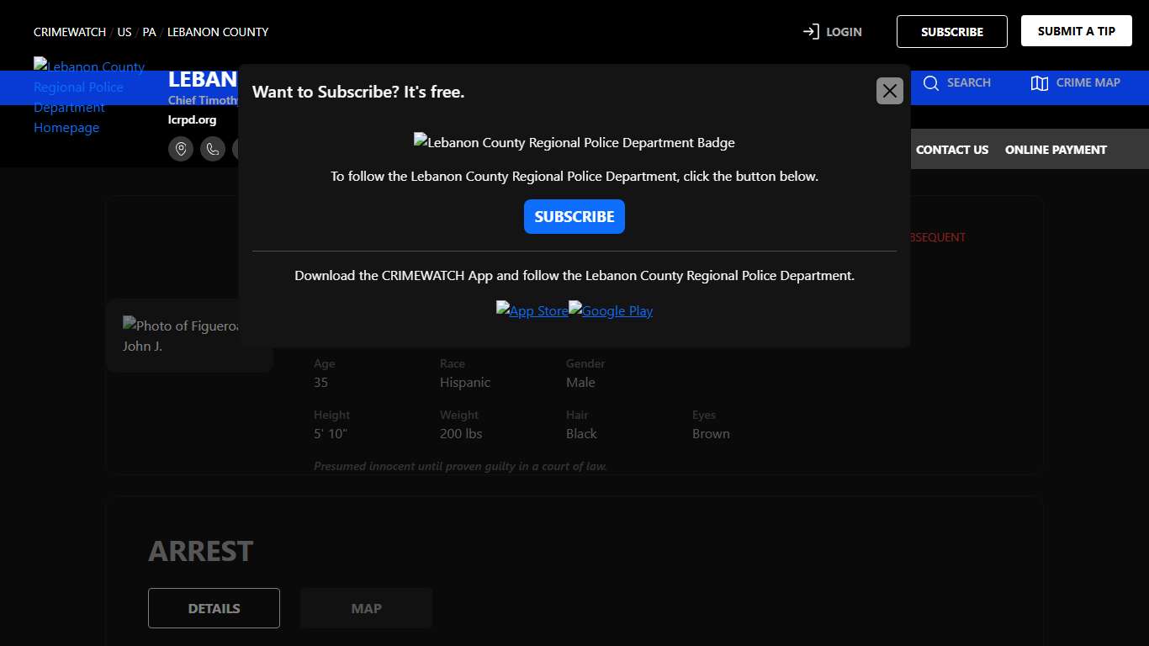Click the phone call icon
The image size is (1149, 646).
click(x=213, y=149)
